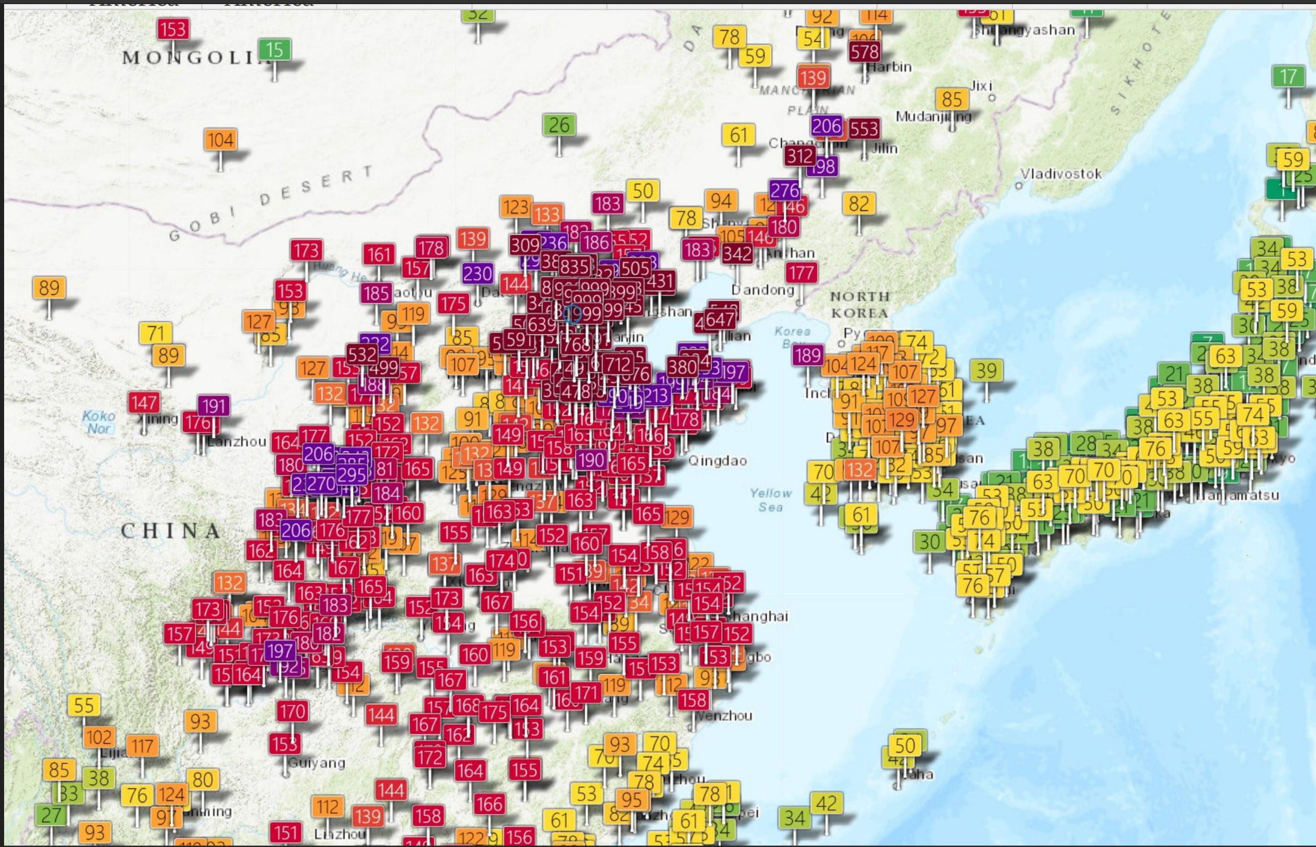Click the red 147 marker near Koko Nor

tap(144, 402)
